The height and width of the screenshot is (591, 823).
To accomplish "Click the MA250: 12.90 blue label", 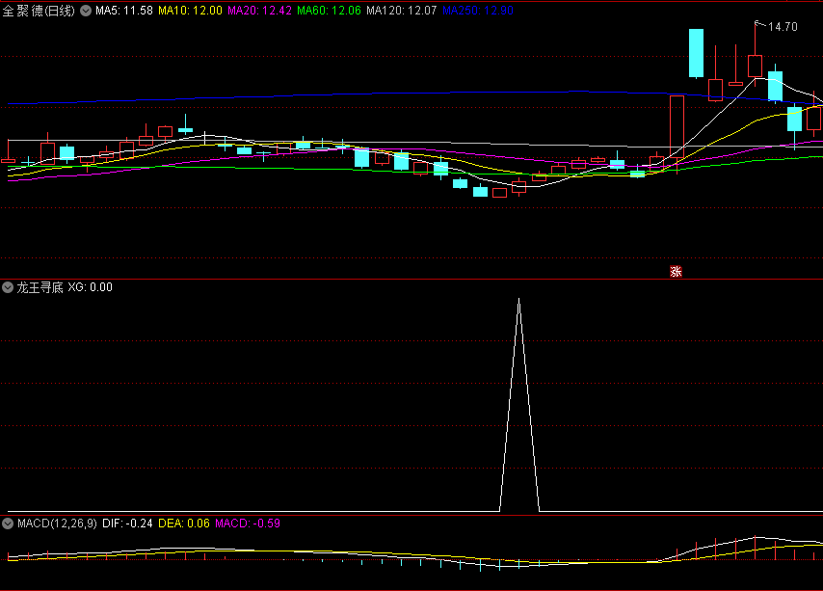I will pos(478,11).
